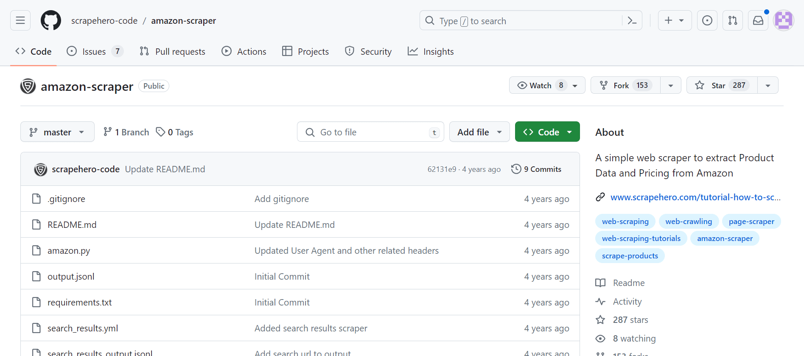Open the notifications inbox

[758, 20]
